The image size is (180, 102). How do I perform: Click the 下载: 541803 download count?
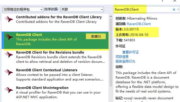pyautogui.click(x=125, y=40)
